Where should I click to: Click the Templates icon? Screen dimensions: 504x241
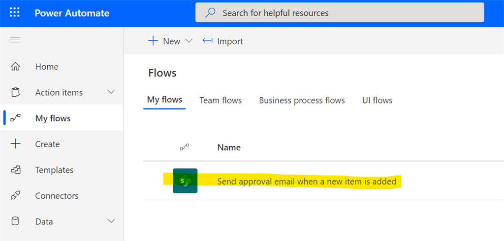[15, 169]
